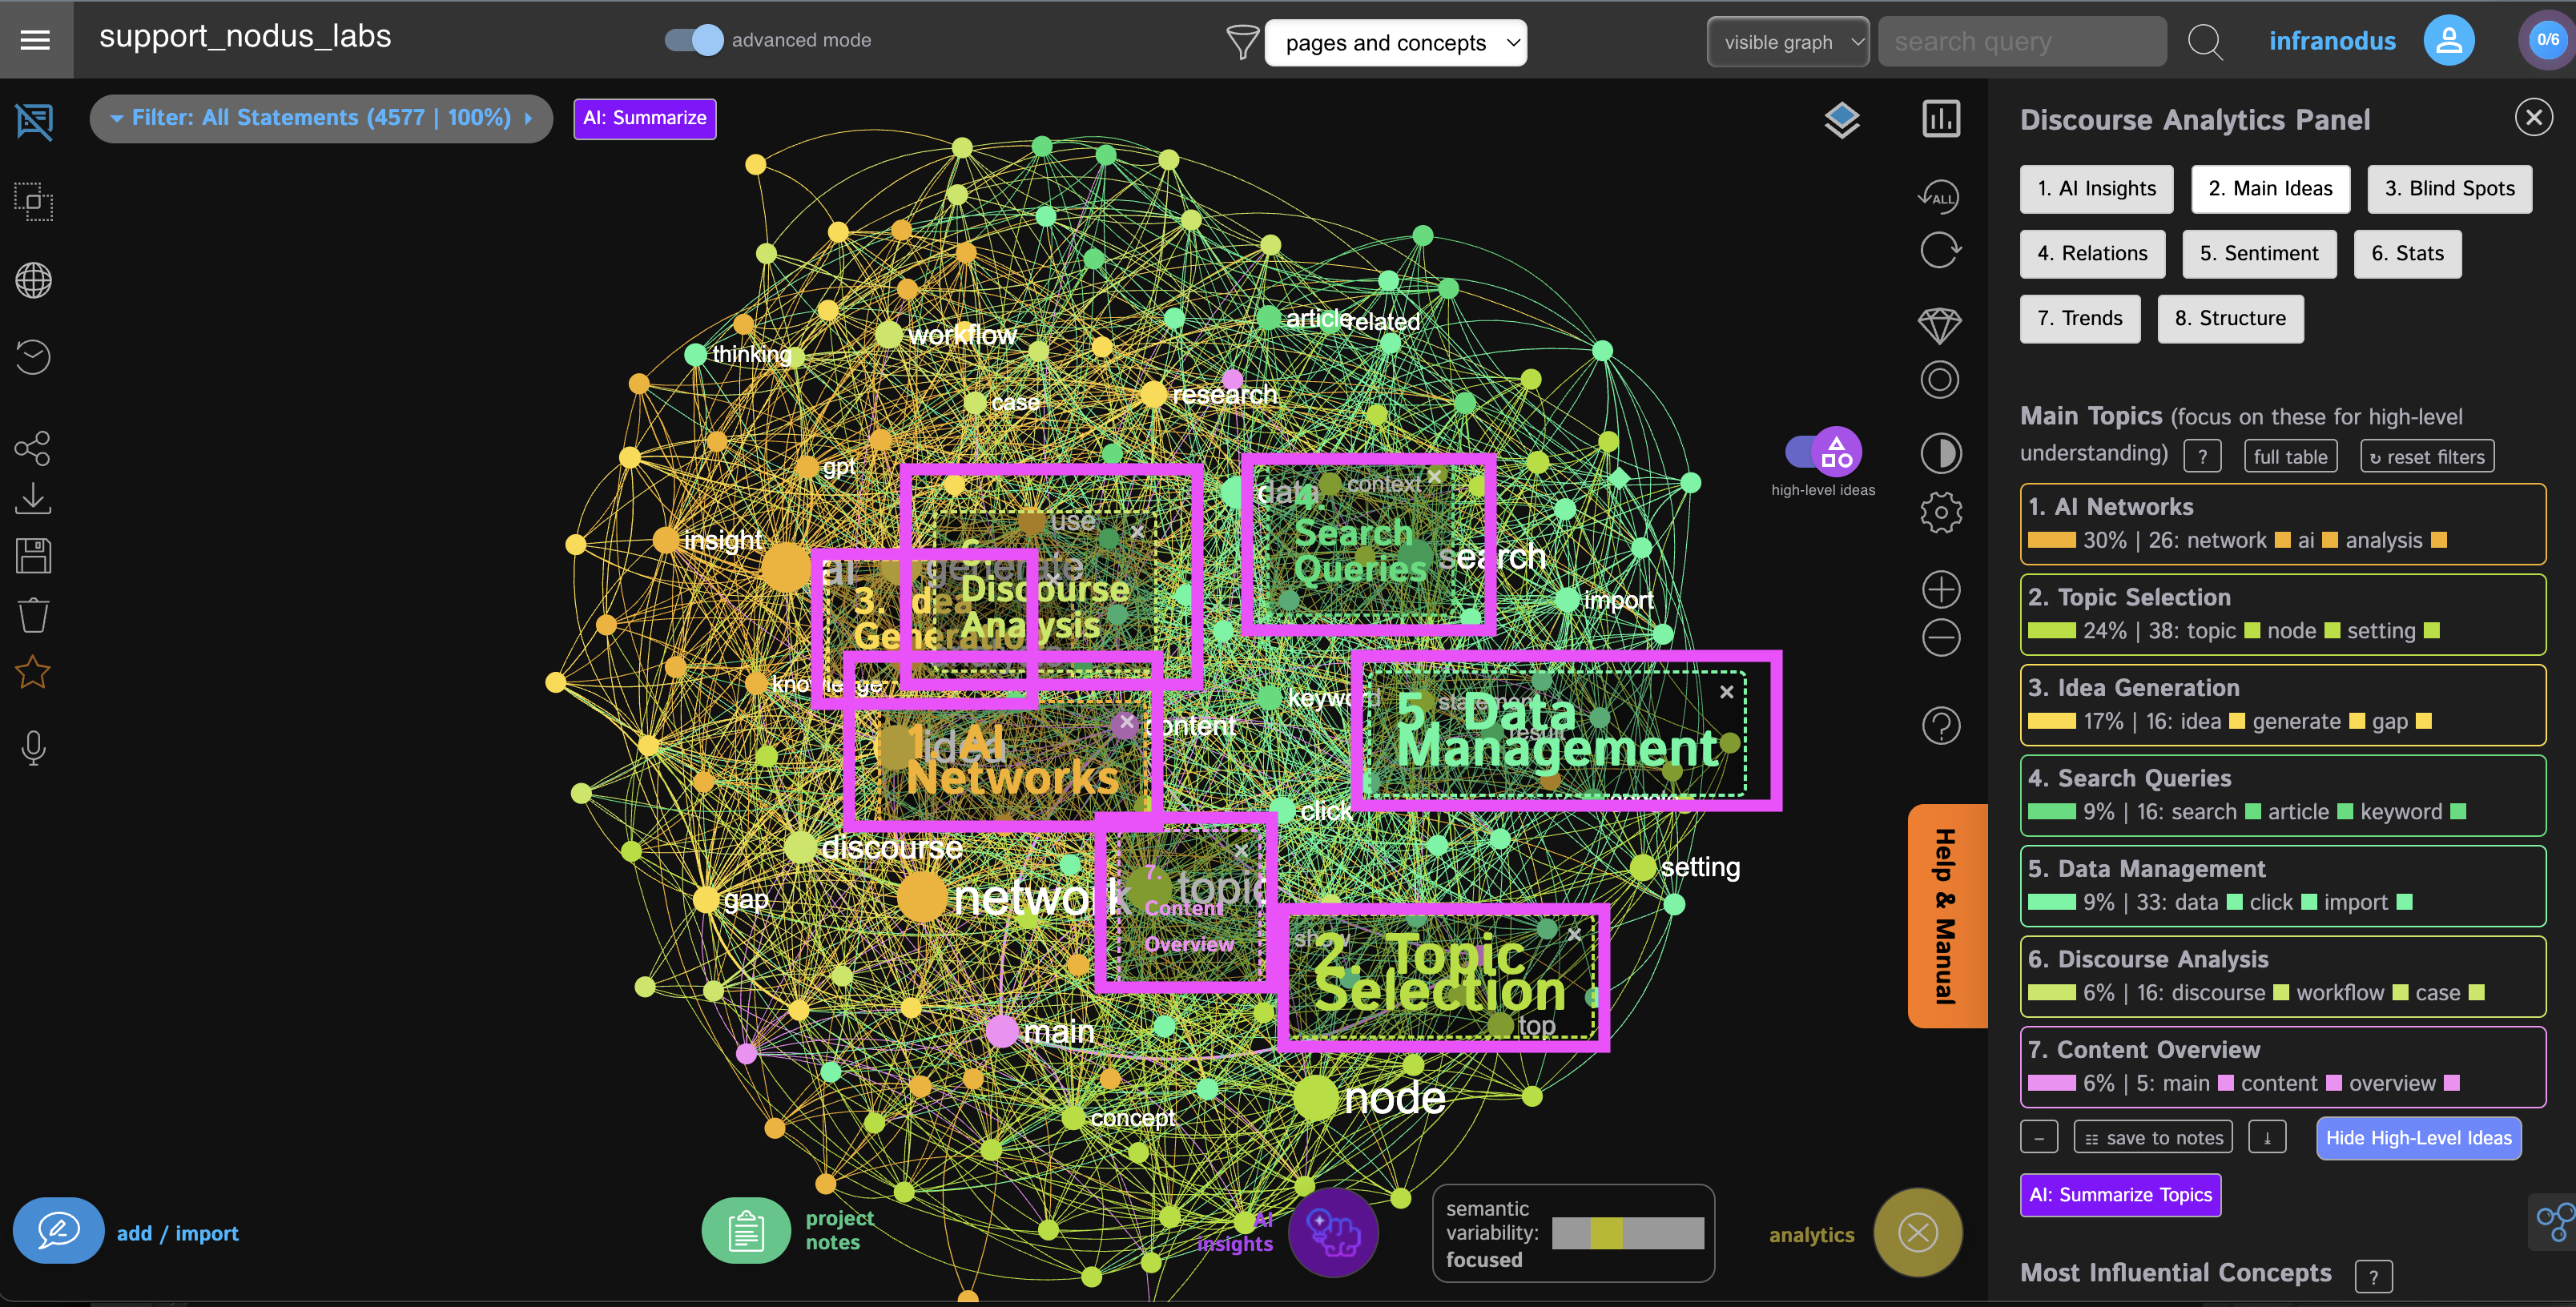This screenshot has height=1307, width=2576.
Task: Open the globe public sharing icon
Action: 34,281
